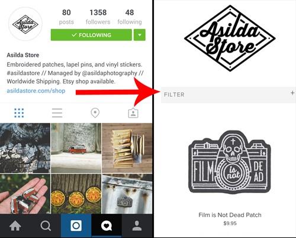Open the photo map pin icon
The width and height of the screenshot is (296, 238).
pos(95,113)
